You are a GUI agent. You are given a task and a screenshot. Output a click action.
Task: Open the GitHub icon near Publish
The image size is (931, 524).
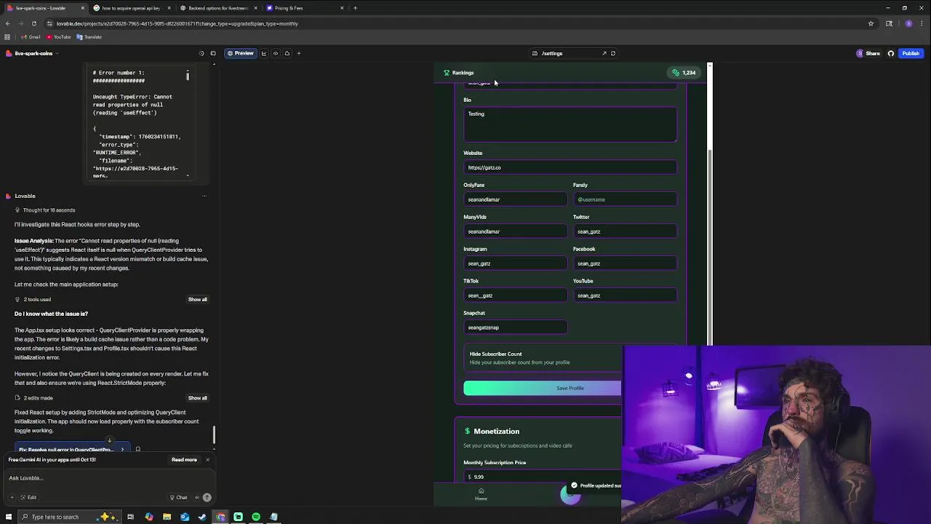pyautogui.click(x=891, y=53)
